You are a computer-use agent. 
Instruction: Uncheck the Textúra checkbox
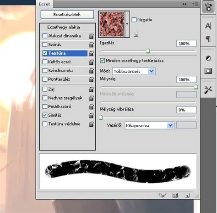[x=45, y=53]
